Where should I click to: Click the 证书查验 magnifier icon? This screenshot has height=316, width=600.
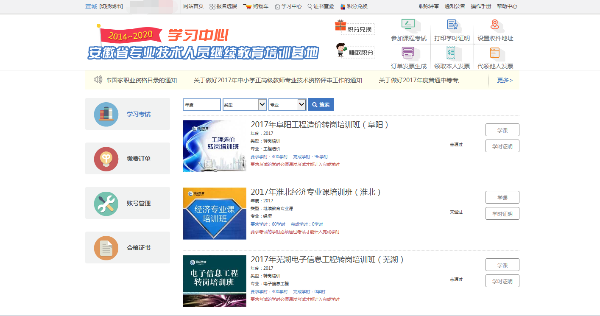point(310,6)
